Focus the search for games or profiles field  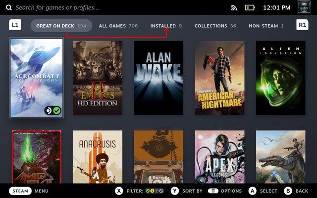57,8
